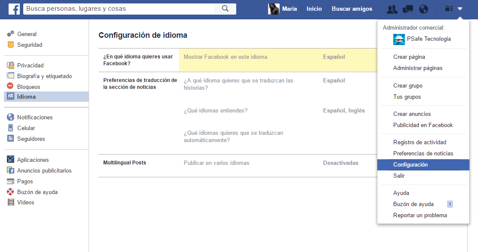The width and height of the screenshot is (478, 252).
Task: Select Configuración from the dropdown menu
Action: click(410, 165)
